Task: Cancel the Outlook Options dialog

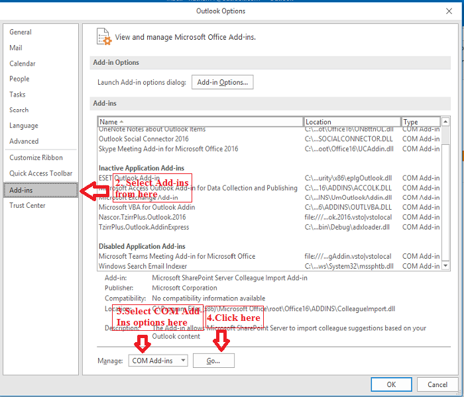Action: pos(437,384)
